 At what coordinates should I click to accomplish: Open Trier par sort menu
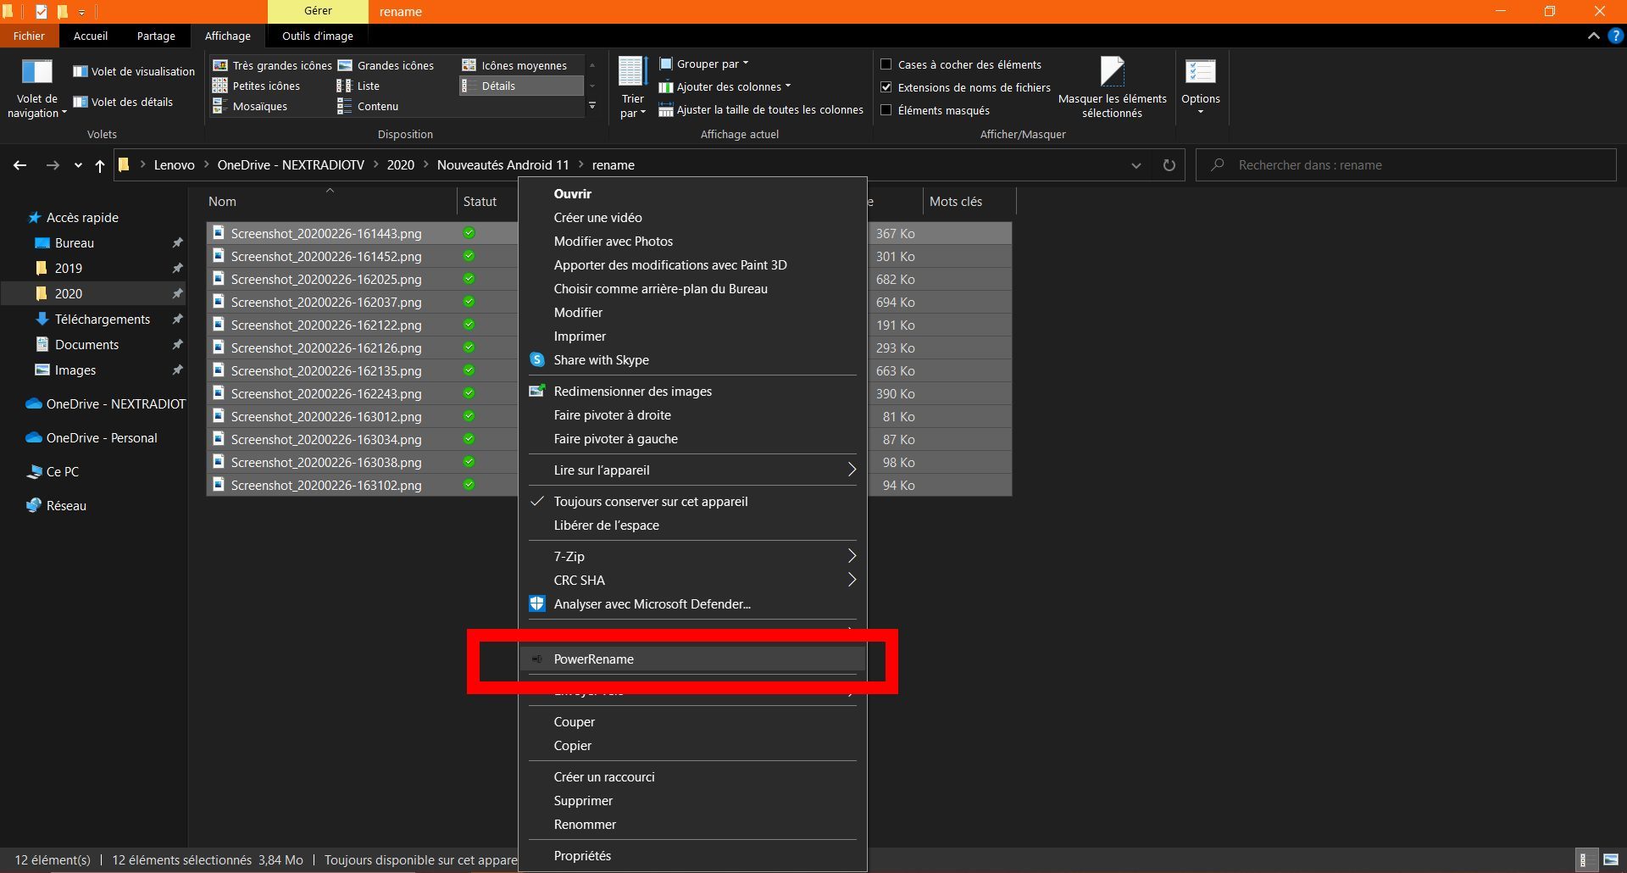(x=632, y=88)
